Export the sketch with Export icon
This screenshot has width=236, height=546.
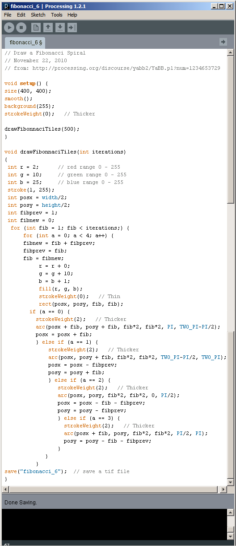point(72,28)
